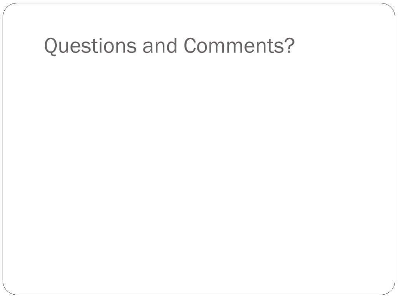Click the letter "s" ending the word Questions
The image size is (398, 299).
pos(132,47)
